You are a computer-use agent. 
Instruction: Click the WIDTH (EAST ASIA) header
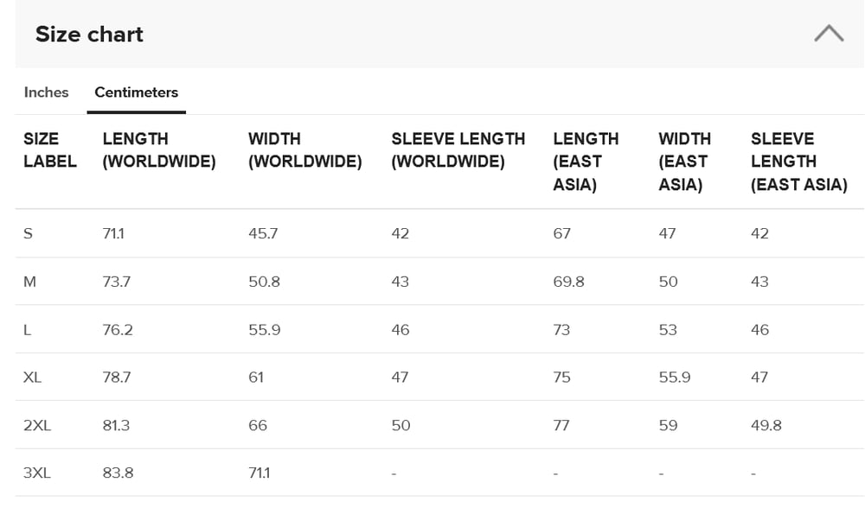coord(684,162)
